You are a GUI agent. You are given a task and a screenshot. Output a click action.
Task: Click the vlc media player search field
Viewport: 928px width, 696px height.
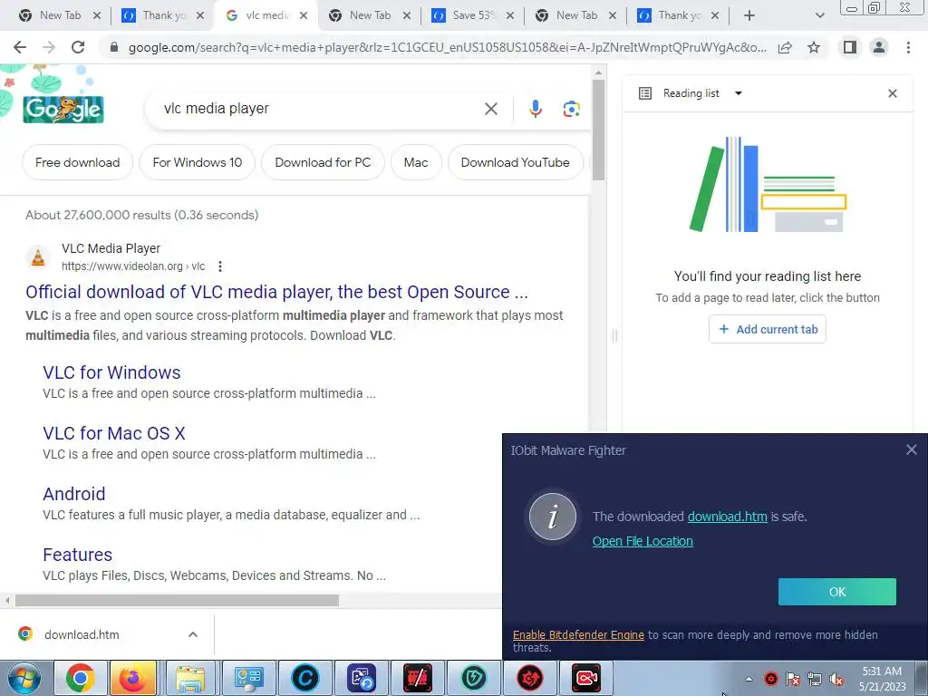[320, 109]
